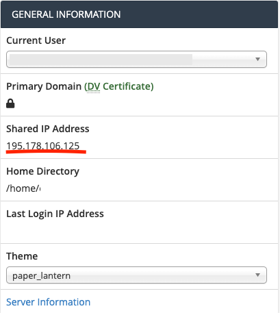
Task: Click the shared IP address 195.178.106.125
Action: 43,146
